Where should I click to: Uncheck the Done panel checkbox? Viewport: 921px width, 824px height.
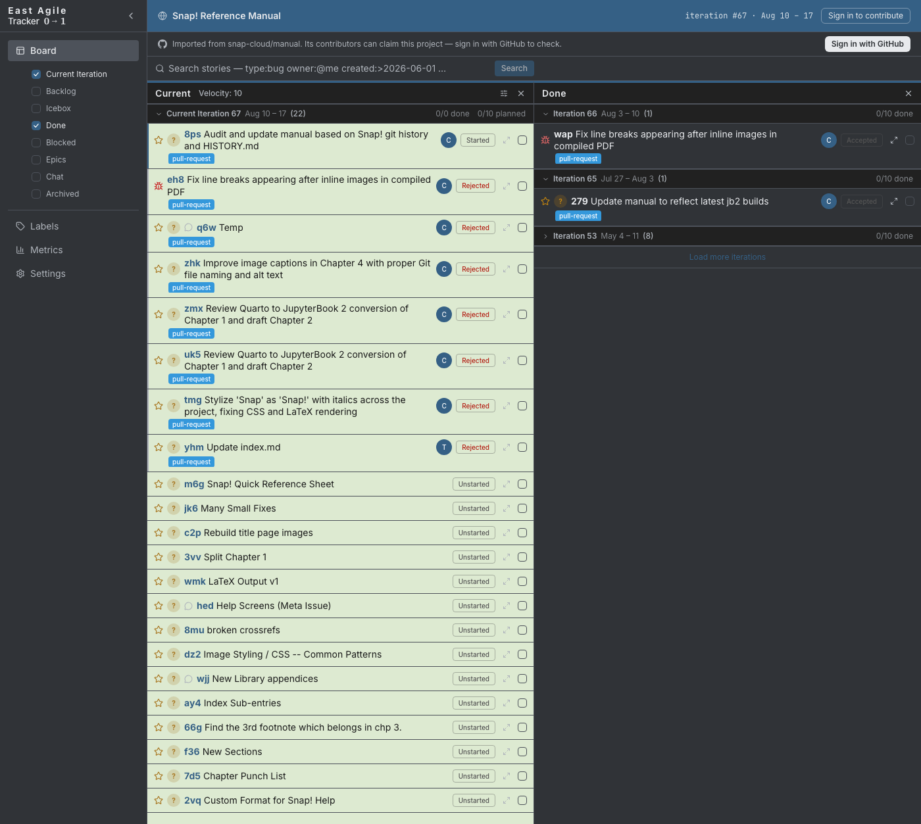[36, 126]
